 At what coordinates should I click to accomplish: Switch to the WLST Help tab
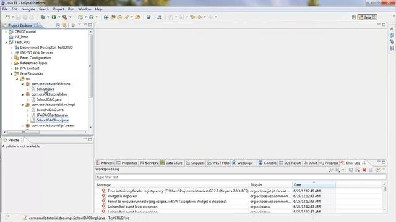click(218, 163)
